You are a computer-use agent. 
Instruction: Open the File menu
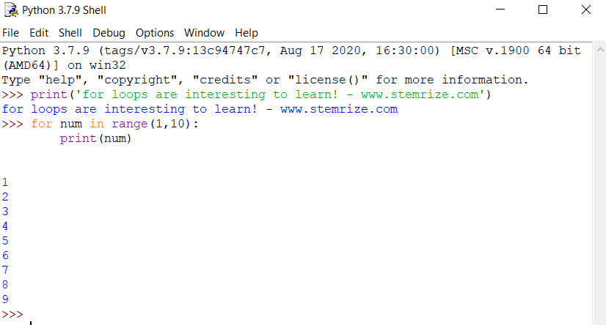click(10, 33)
